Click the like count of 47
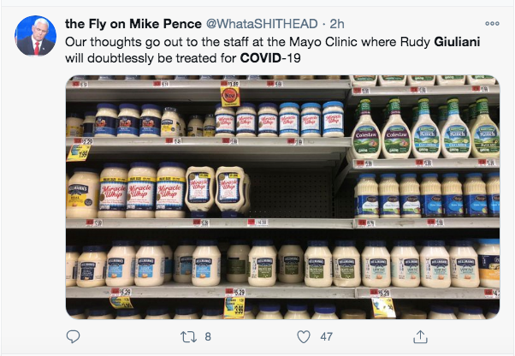Screen dimensions: 515x356 tap(326, 336)
